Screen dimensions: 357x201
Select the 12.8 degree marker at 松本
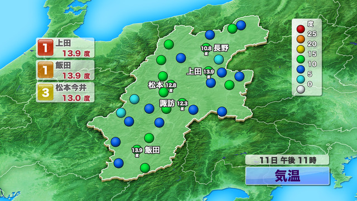[x=171, y=85]
